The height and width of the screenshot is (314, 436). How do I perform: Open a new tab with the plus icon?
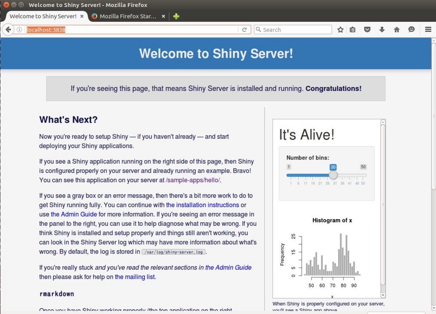[176, 17]
